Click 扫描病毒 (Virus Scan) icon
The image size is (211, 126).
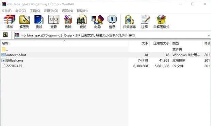[x=129, y=21]
